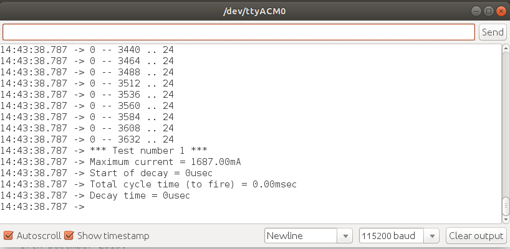Viewport: 510px width, 249px height.
Task: Click the Autoscroll label text
Action: point(39,236)
